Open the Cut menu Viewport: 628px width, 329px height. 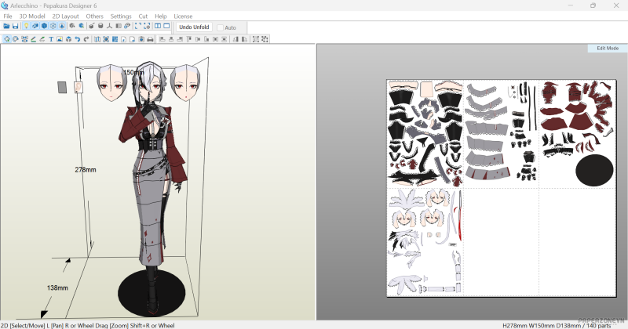pos(143,16)
